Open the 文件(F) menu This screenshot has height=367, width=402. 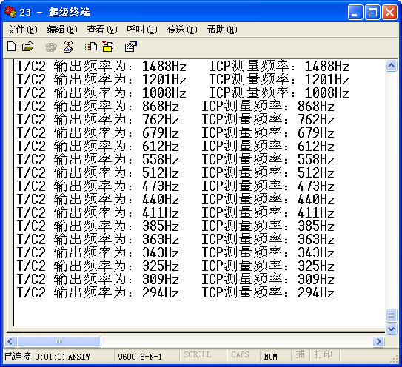tap(22, 30)
